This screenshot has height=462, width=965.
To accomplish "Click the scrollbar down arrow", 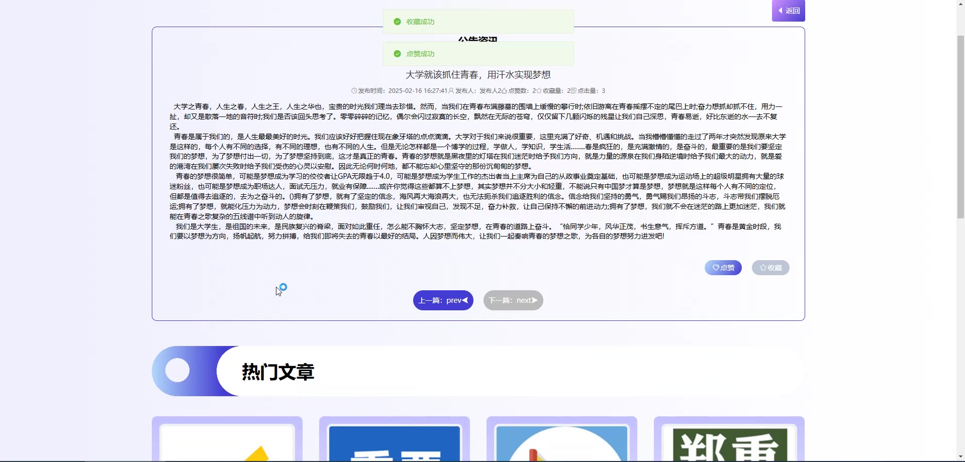I will [960, 457].
